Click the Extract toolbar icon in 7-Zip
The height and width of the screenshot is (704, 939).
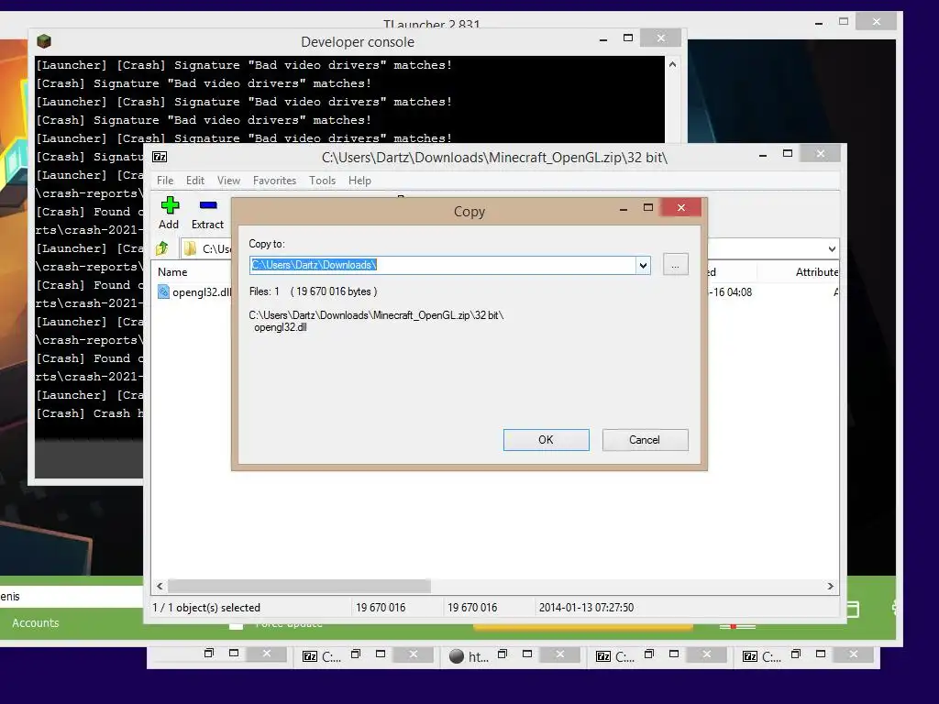[208, 205]
